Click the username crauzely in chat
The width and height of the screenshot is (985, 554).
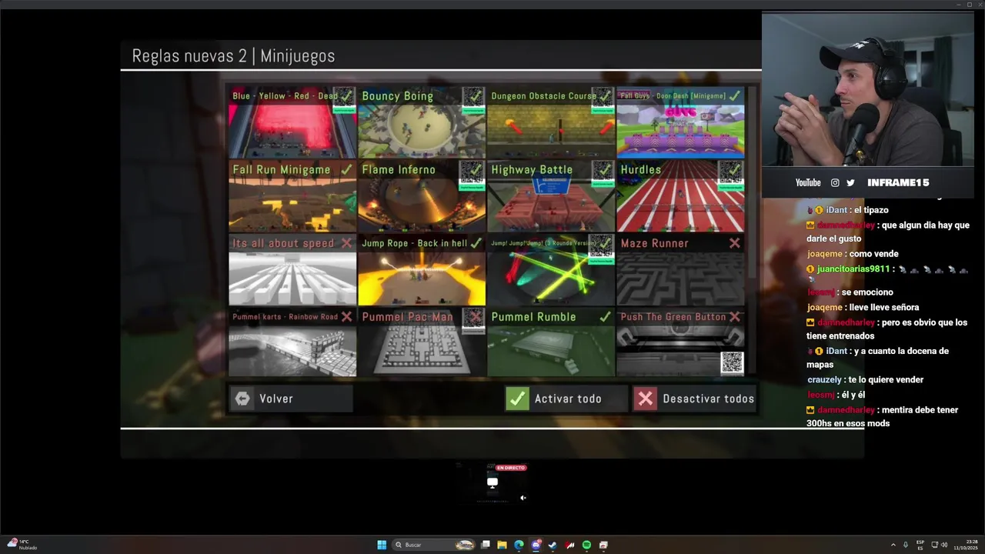pos(824,379)
